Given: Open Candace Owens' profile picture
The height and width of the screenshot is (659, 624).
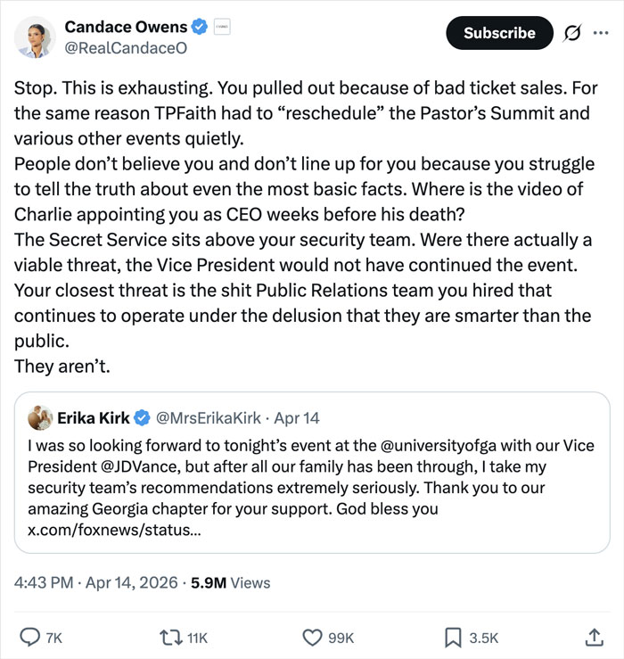Looking at the screenshot, I should [32, 37].
